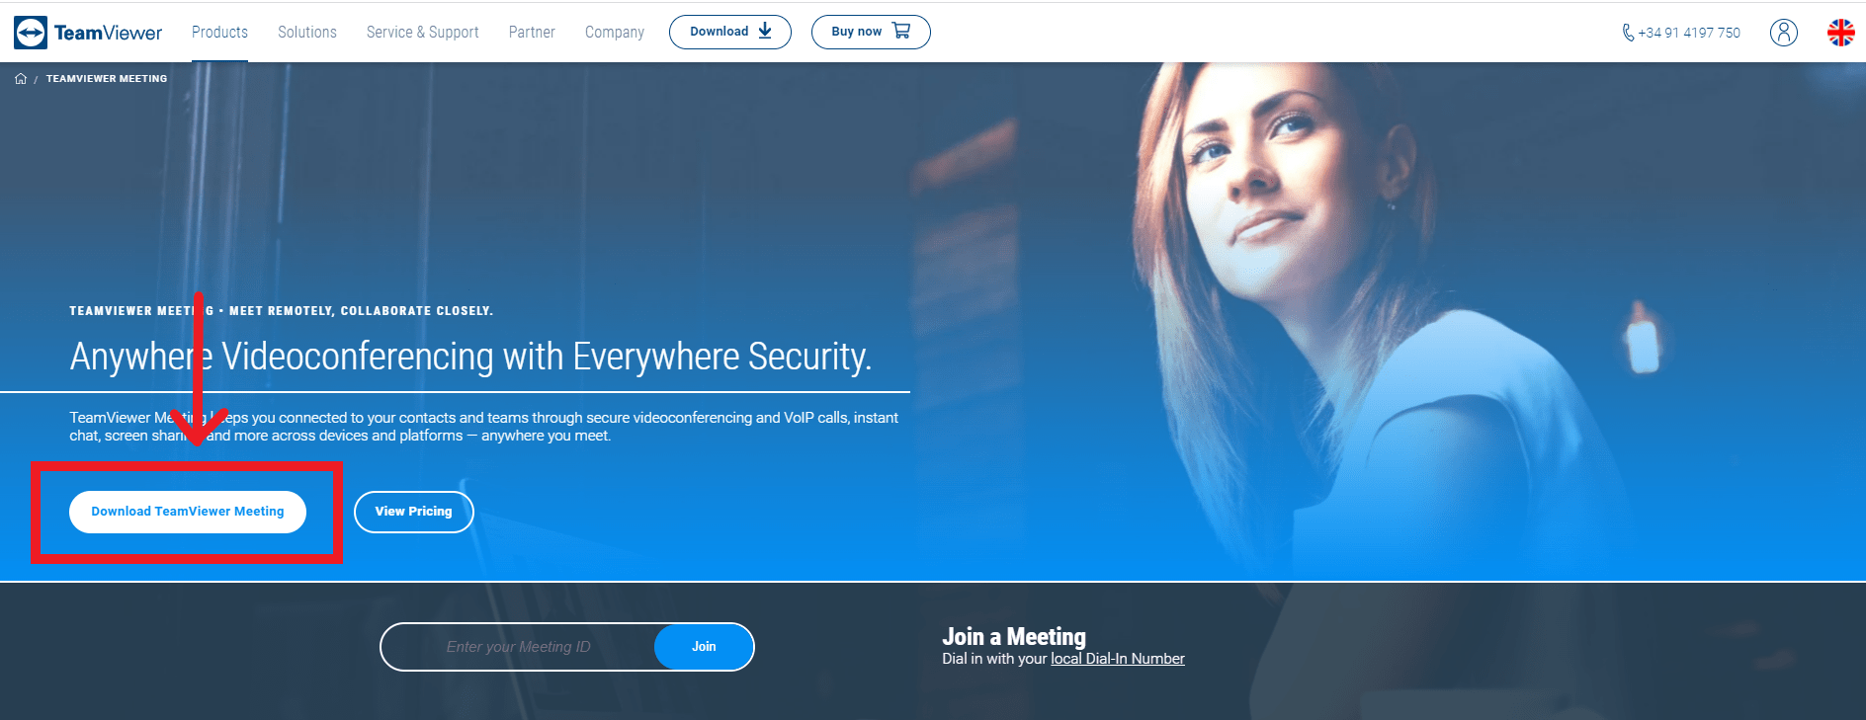Expand the Company menu
Image resolution: width=1866 pixels, height=720 pixels.
615,32
